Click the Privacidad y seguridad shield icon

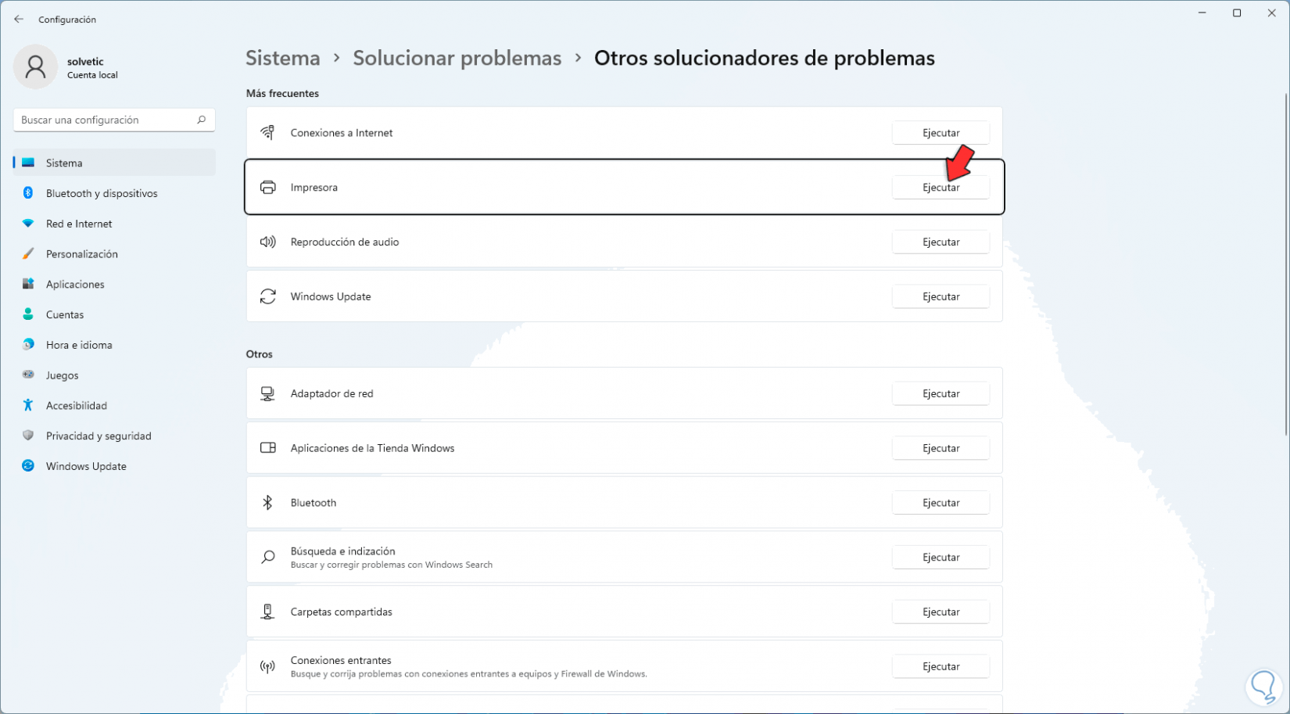28,436
